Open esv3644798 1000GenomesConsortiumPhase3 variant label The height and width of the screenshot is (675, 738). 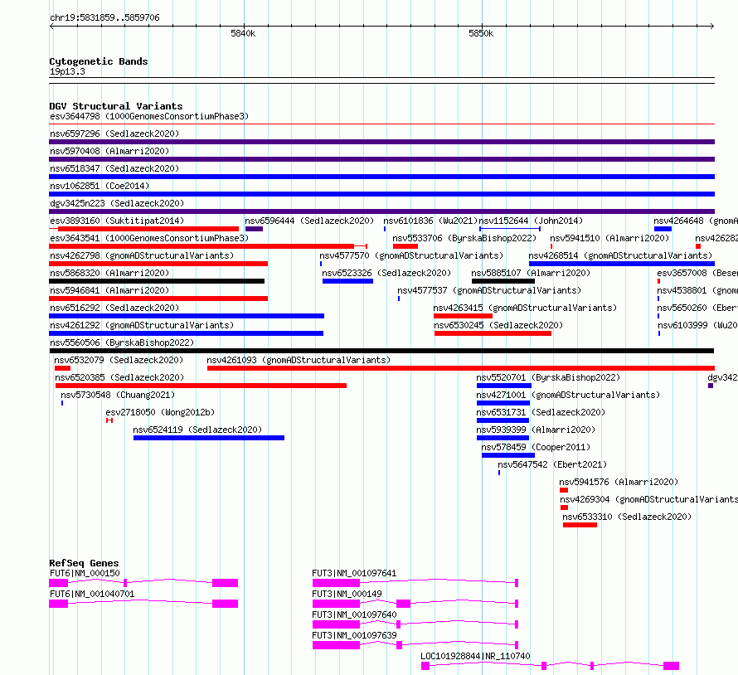149,116
